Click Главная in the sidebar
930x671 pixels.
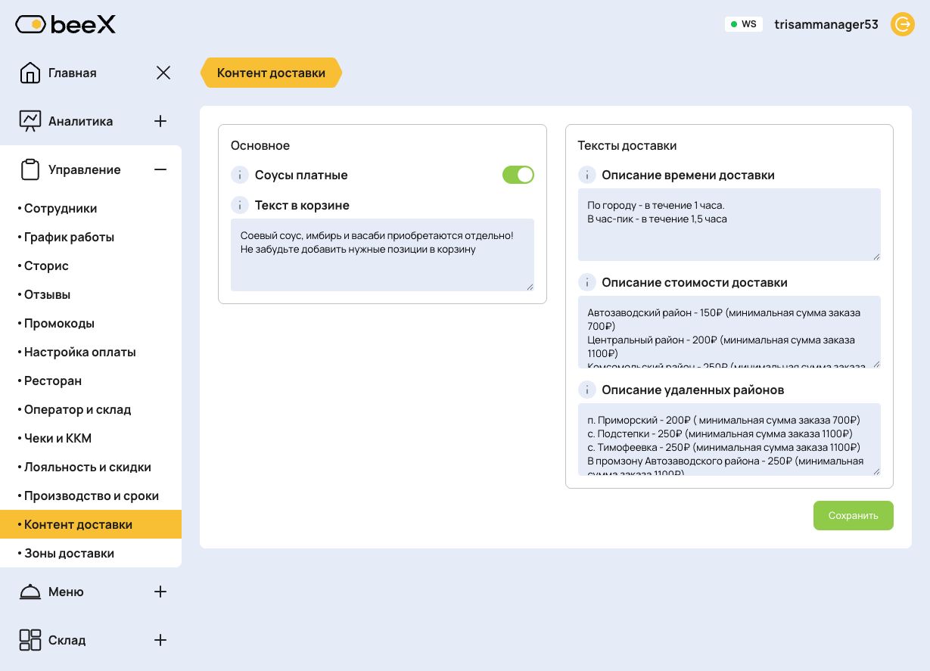click(73, 73)
